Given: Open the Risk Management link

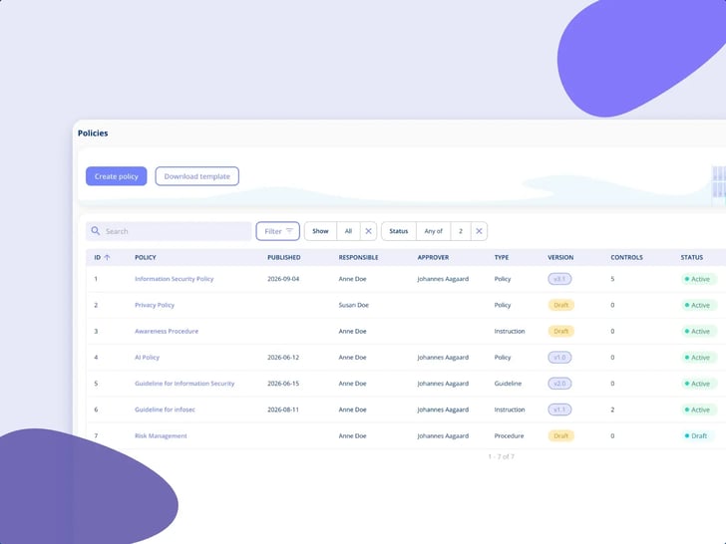Looking at the screenshot, I should point(161,435).
